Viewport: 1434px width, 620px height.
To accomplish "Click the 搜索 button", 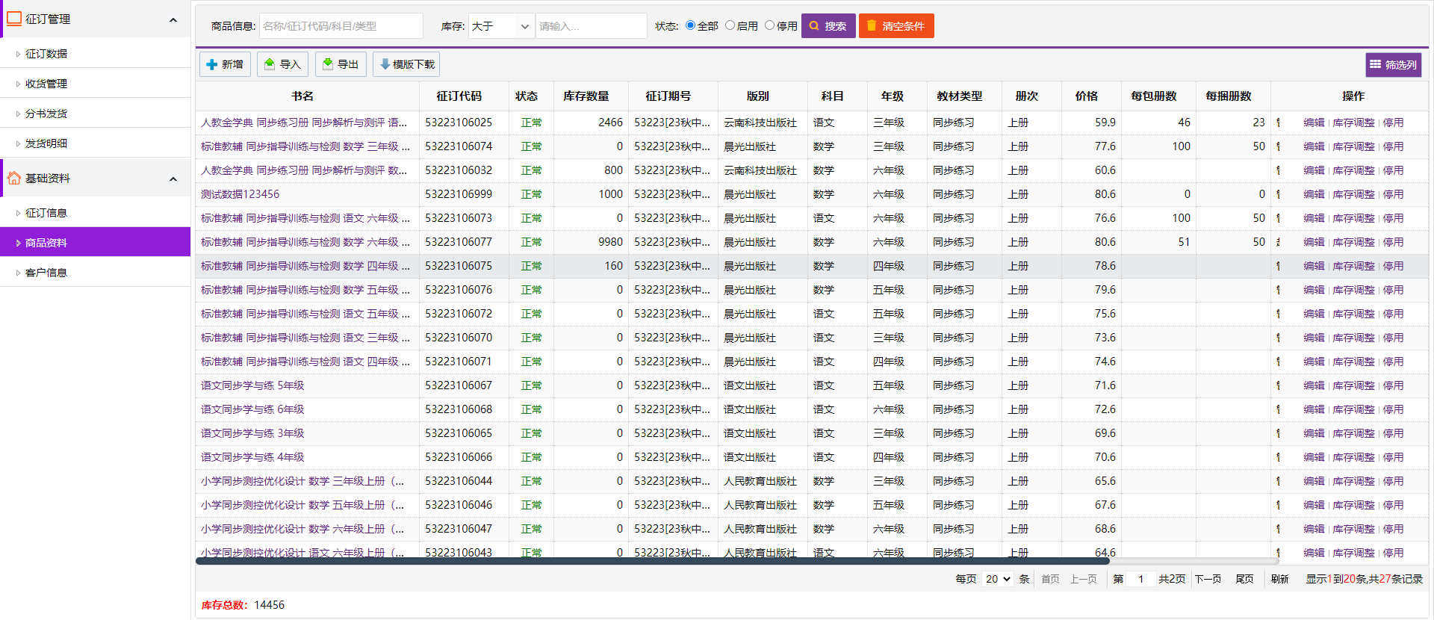I will coord(828,26).
